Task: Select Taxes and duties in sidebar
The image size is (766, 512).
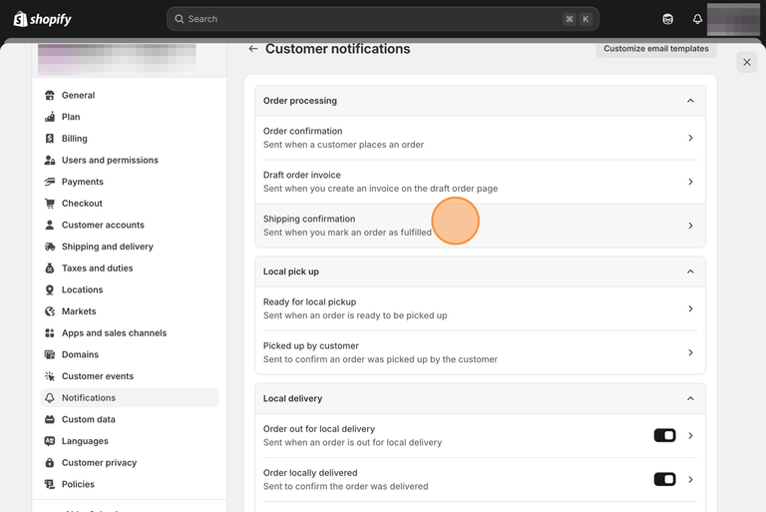Action: point(97,268)
